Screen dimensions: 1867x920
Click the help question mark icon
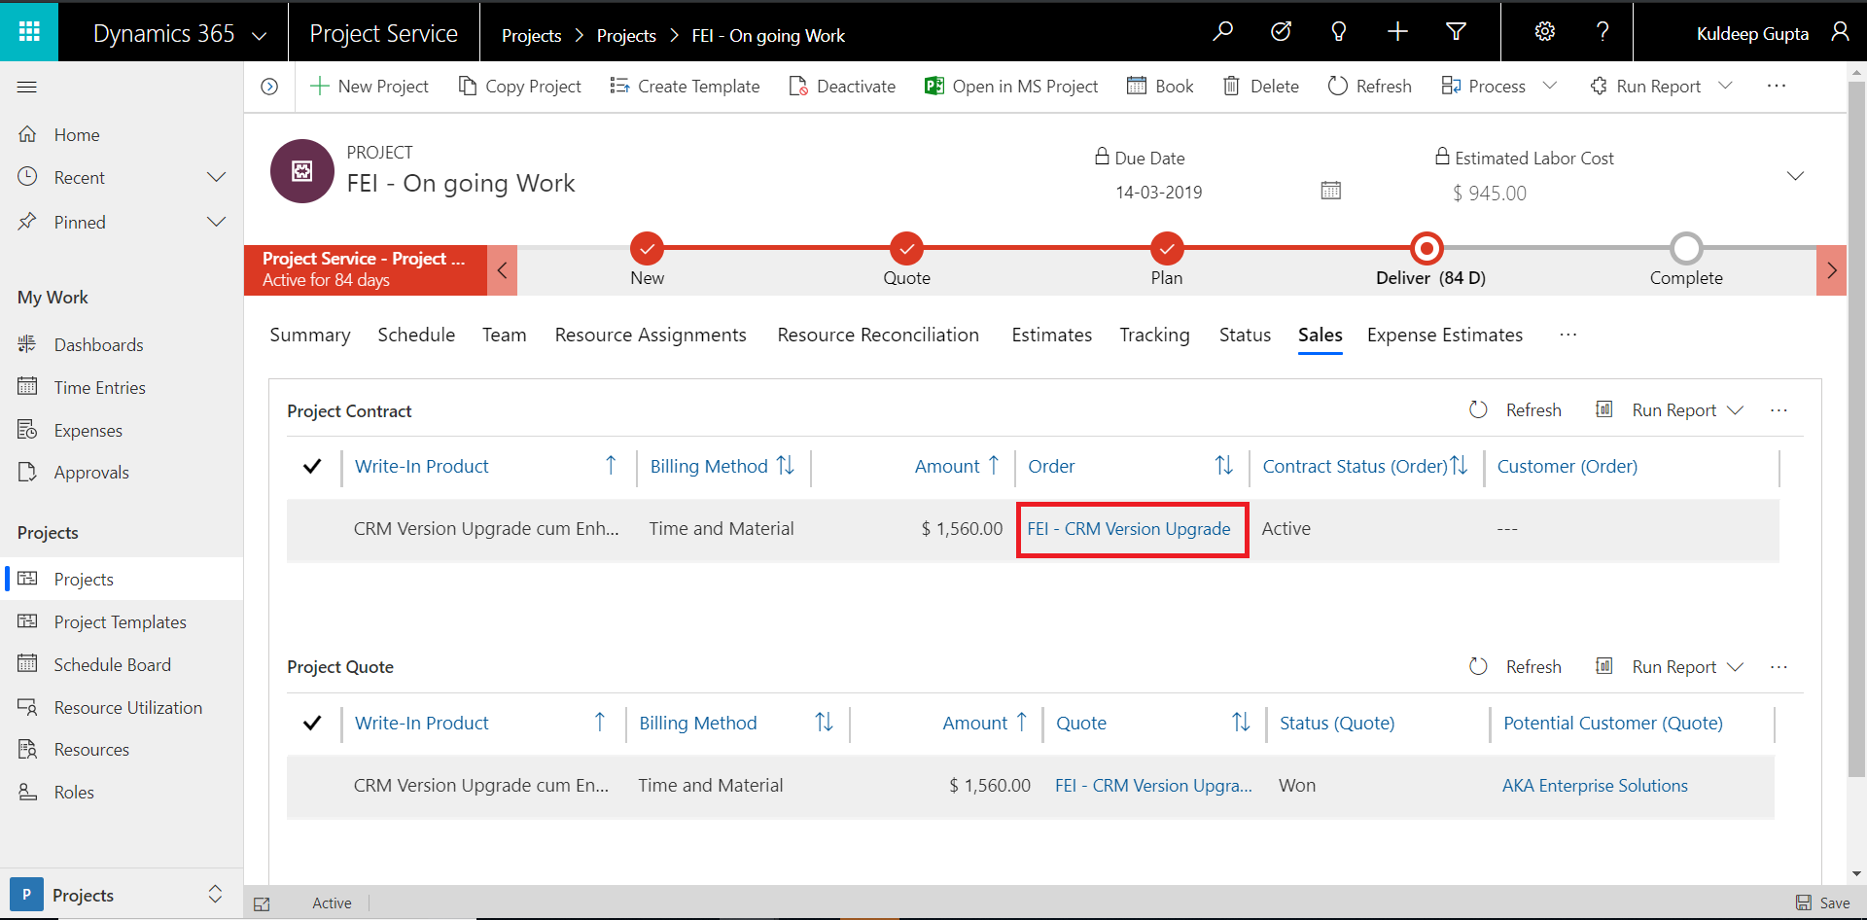(x=1603, y=32)
